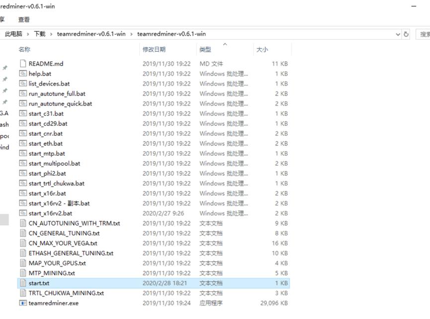Minimize the Explorer window
The width and height of the screenshot is (430, 319).
pos(414,6)
